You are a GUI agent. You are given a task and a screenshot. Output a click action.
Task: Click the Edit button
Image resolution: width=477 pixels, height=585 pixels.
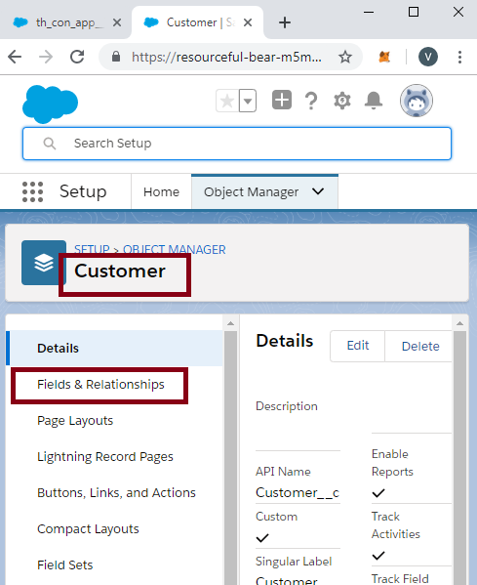(x=358, y=346)
